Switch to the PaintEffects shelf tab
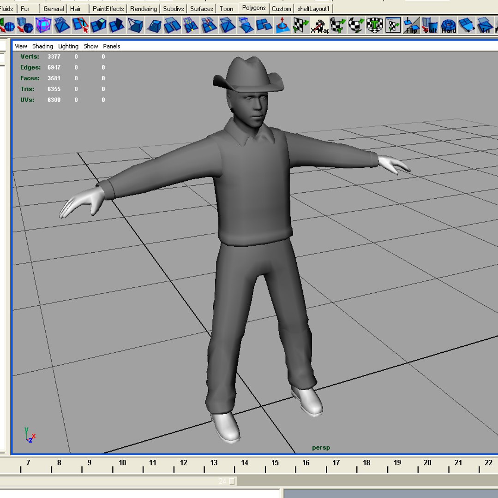 click(x=108, y=9)
